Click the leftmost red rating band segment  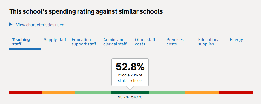point(26,92)
